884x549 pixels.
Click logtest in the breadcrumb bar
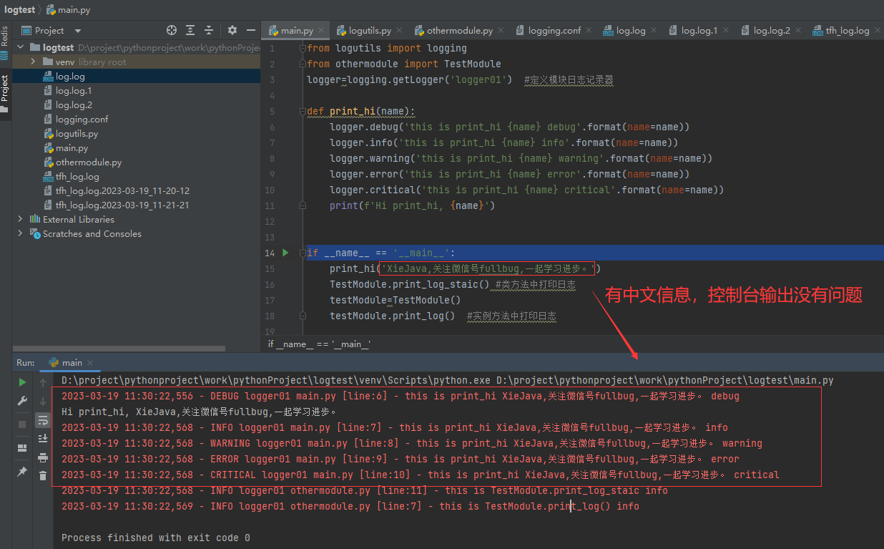[x=19, y=10]
